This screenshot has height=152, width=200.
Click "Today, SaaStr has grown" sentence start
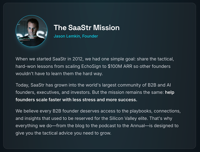pos(40,85)
